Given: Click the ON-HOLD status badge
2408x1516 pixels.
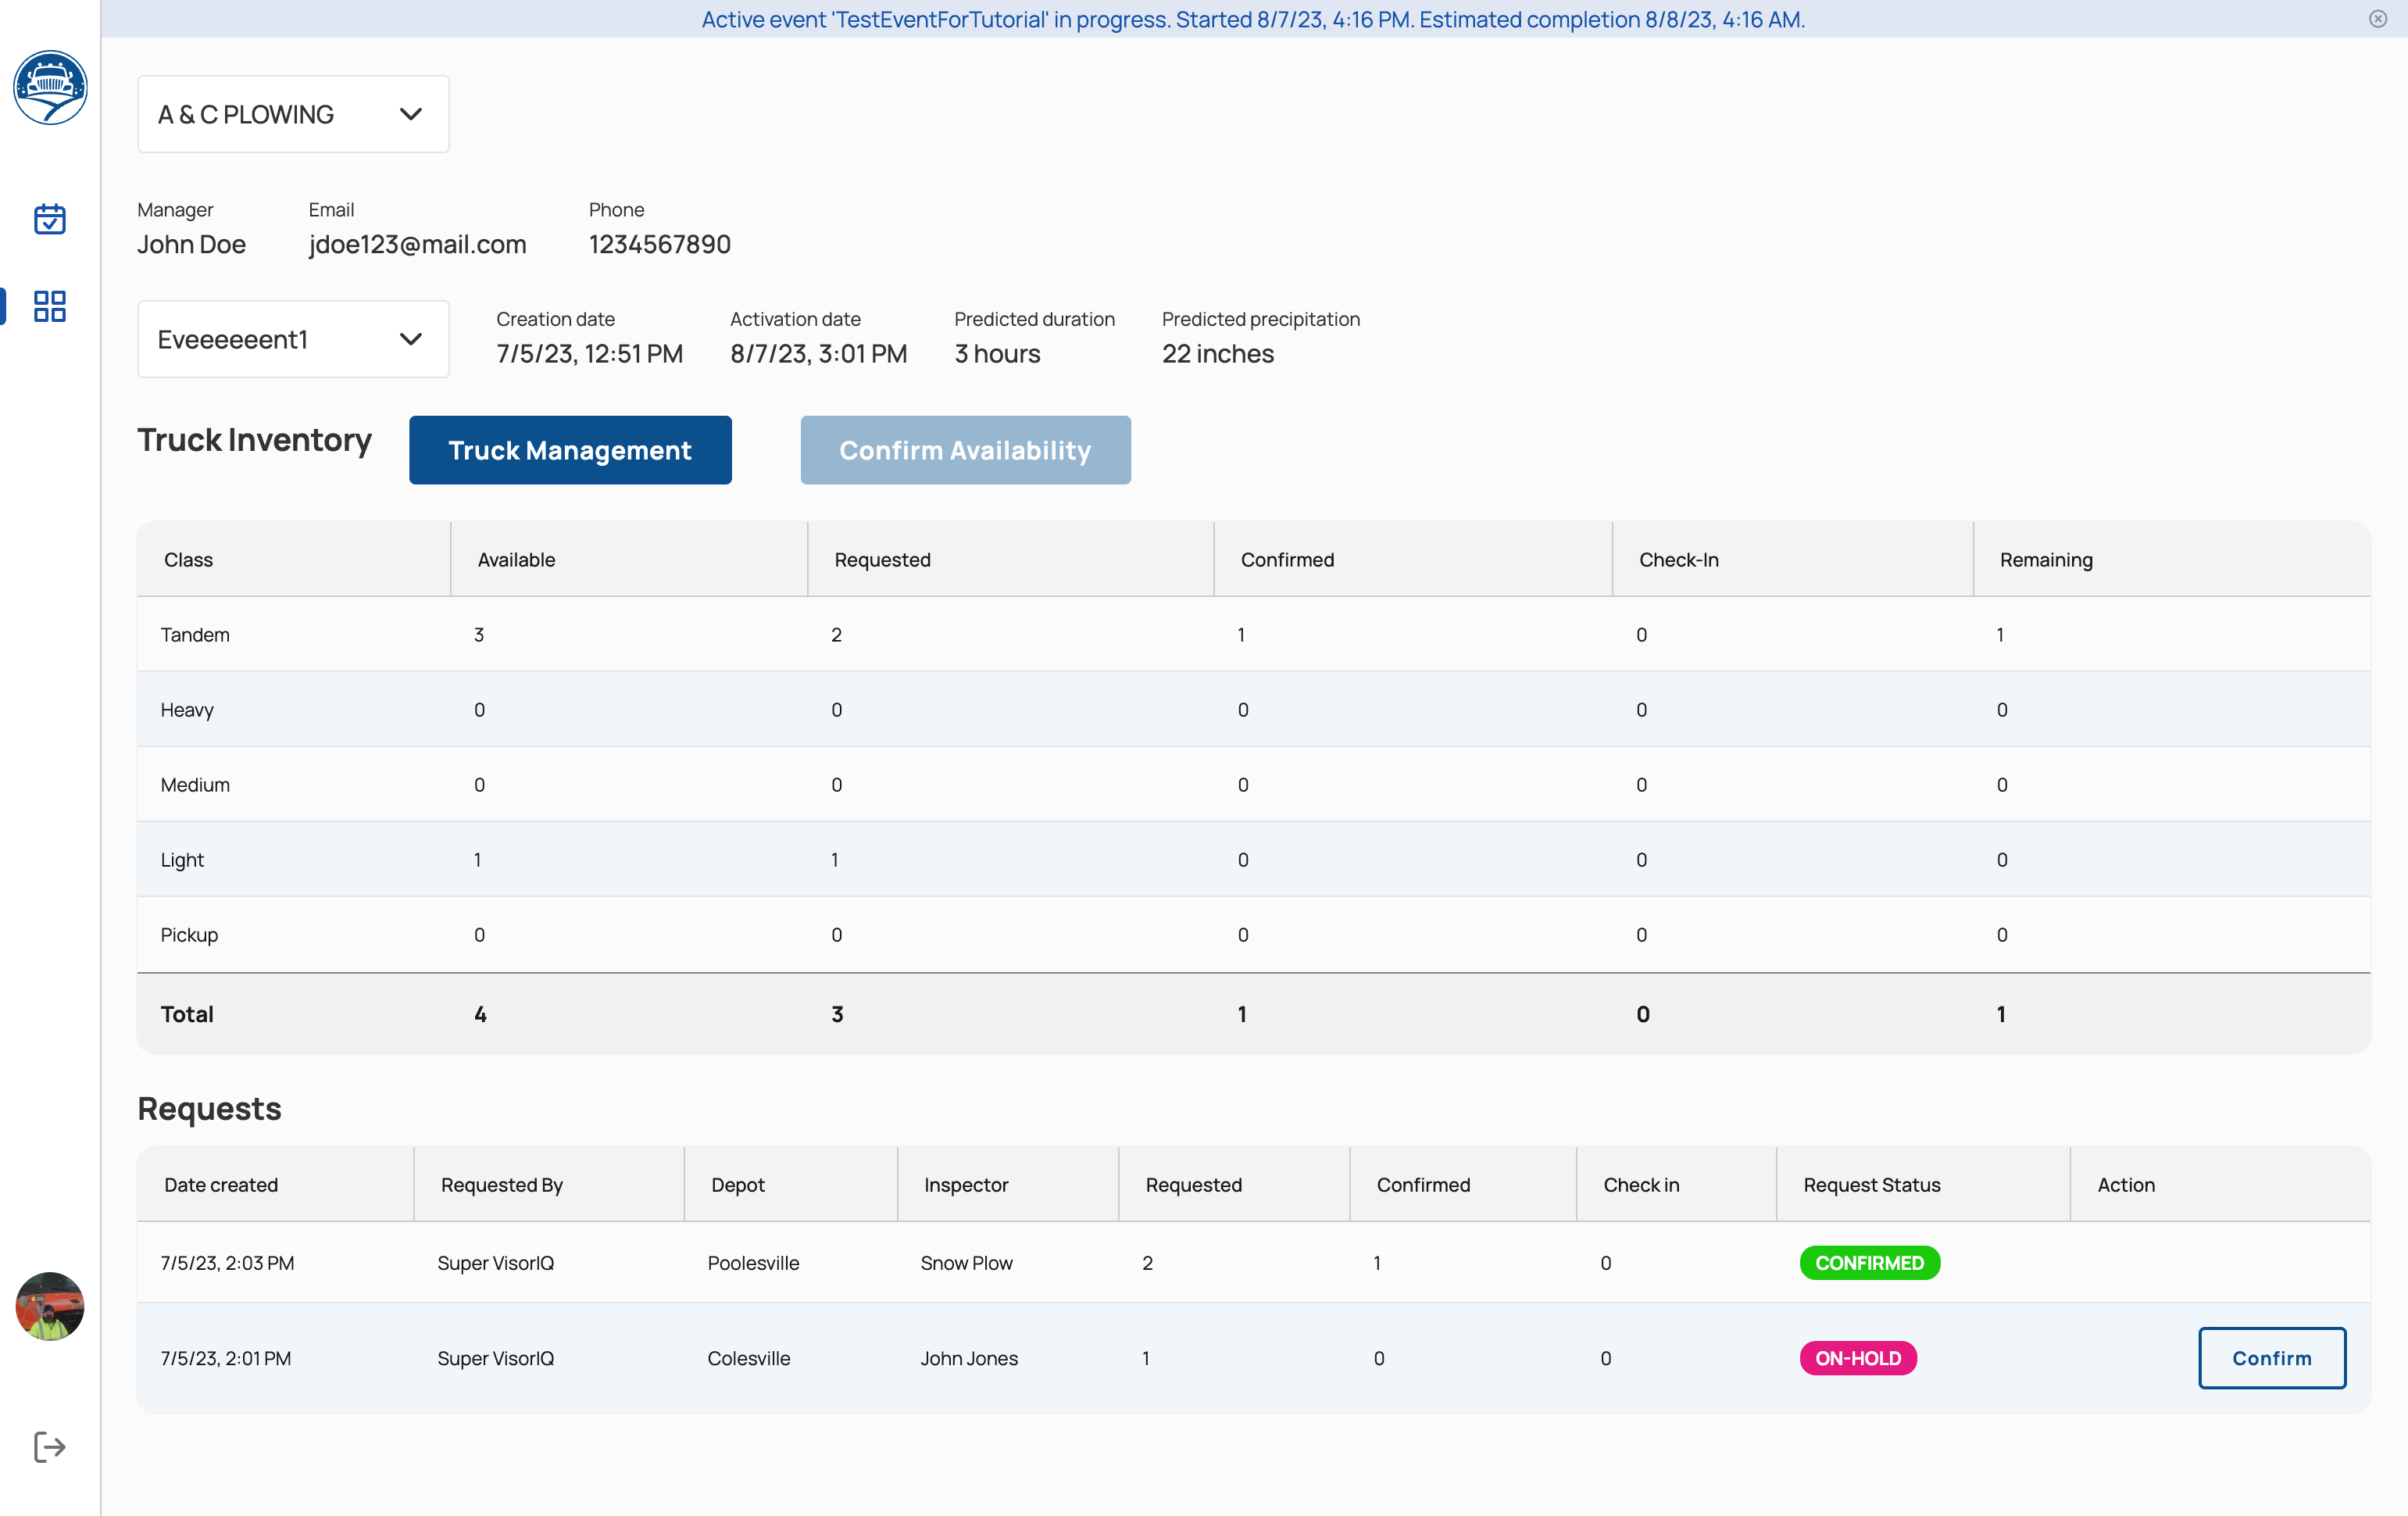Looking at the screenshot, I should click(x=1857, y=1357).
